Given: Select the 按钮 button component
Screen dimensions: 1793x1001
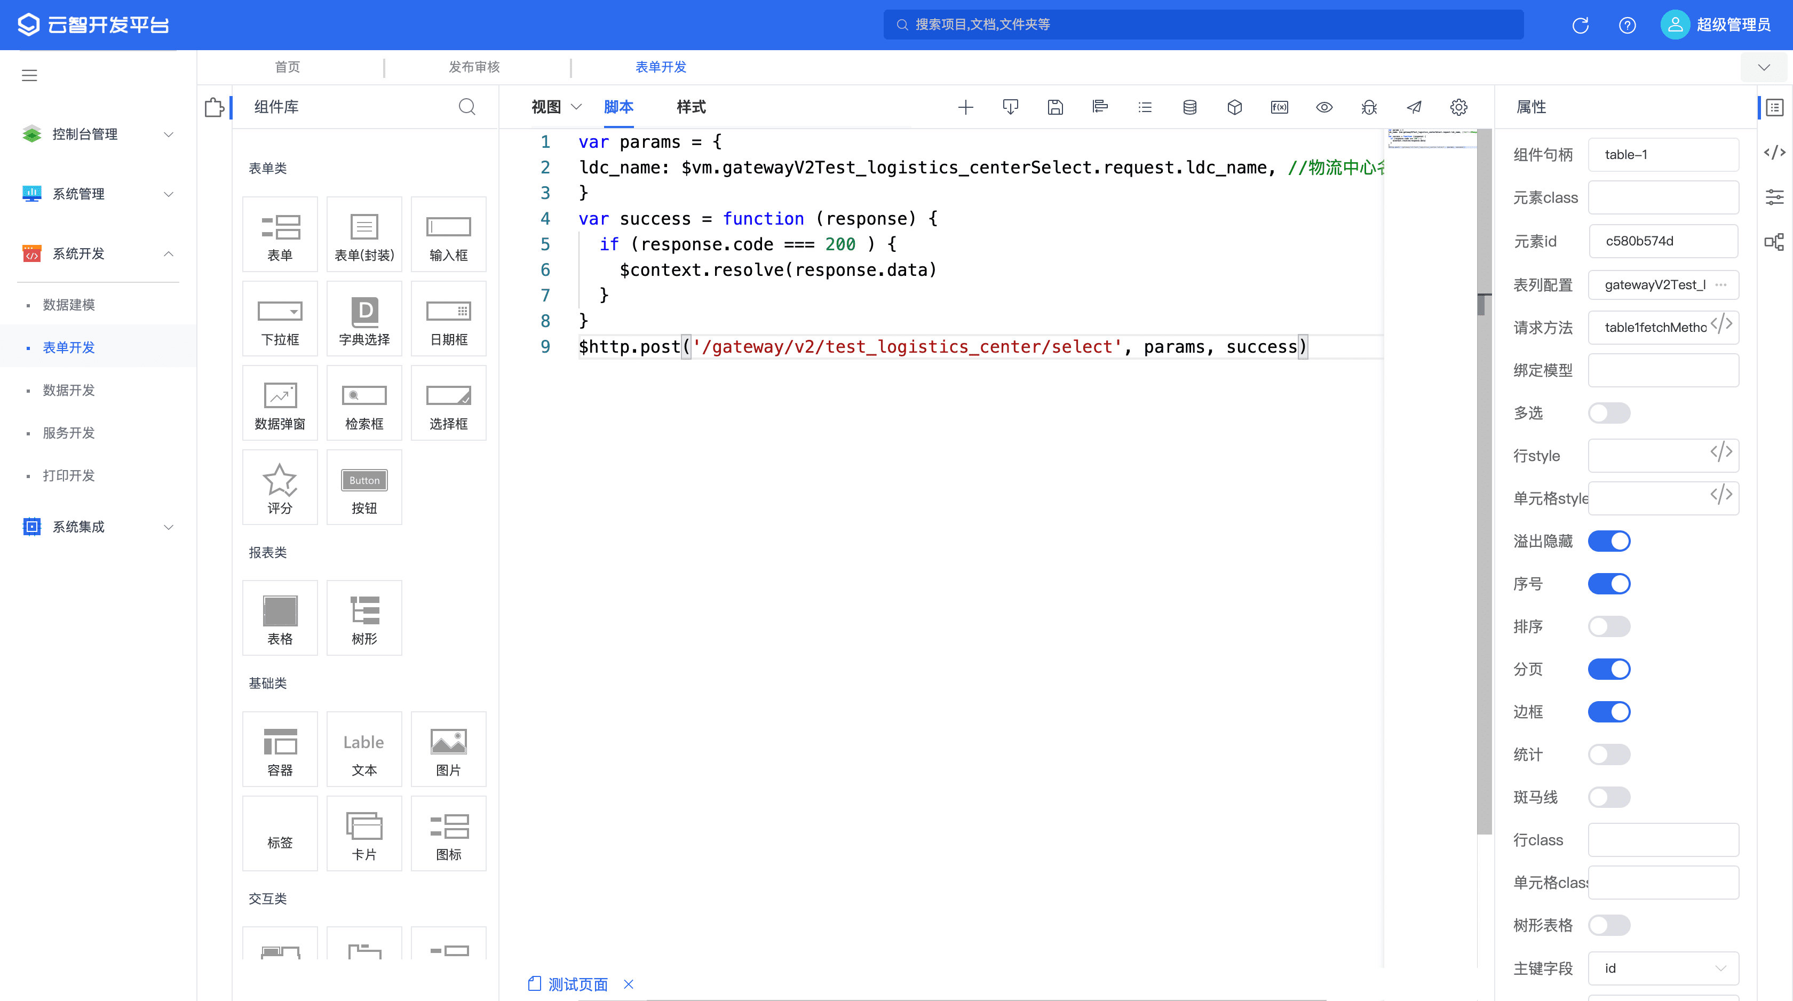Looking at the screenshot, I should click(364, 487).
